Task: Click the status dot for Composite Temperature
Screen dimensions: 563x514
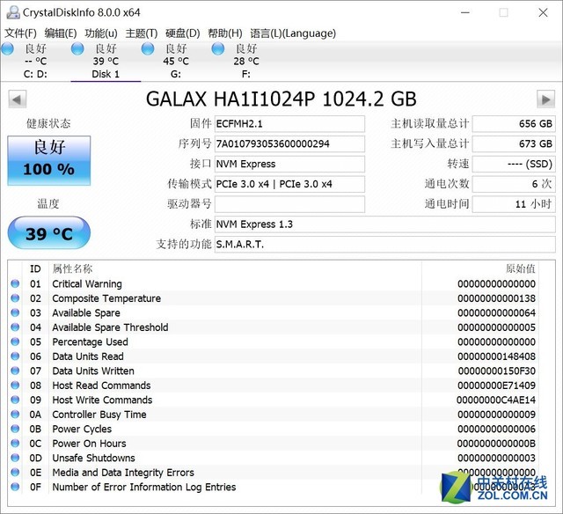Action: click(x=15, y=297)
